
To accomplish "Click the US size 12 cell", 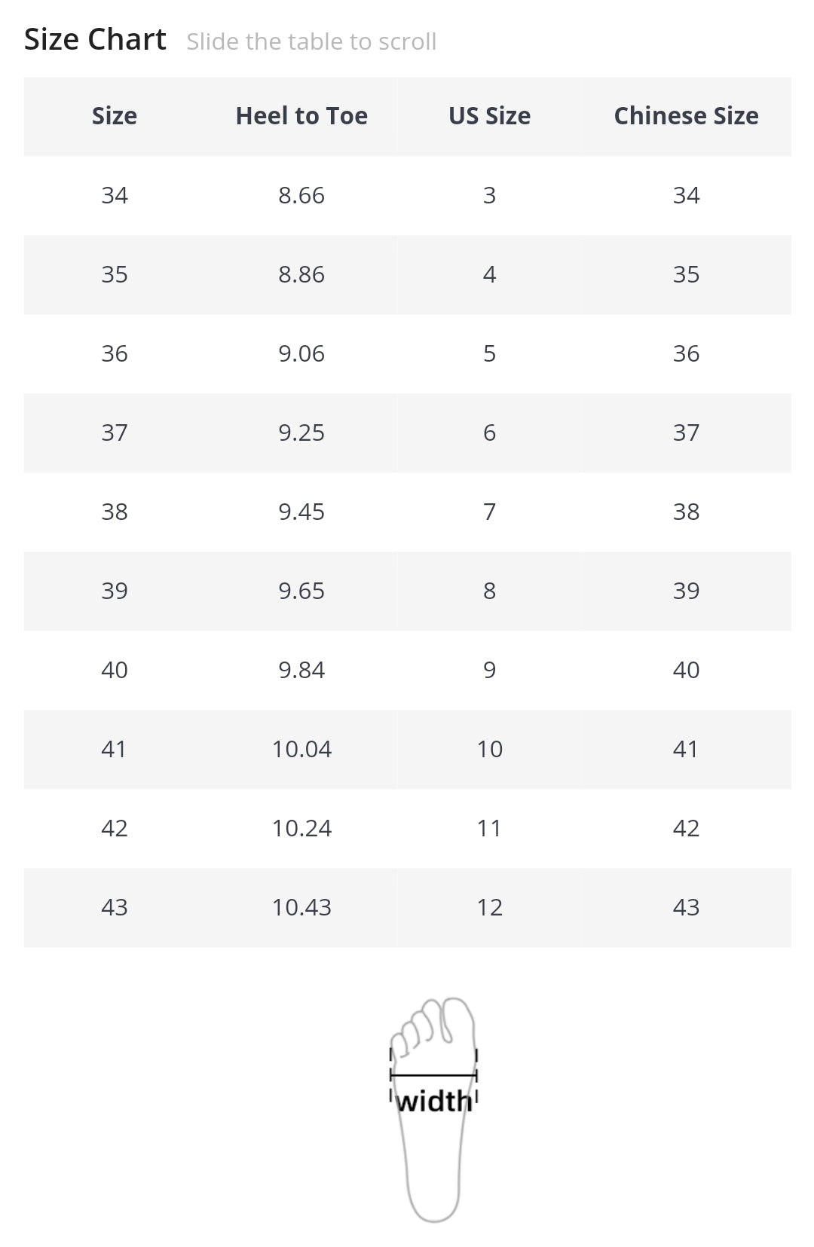I will (489, 907).
